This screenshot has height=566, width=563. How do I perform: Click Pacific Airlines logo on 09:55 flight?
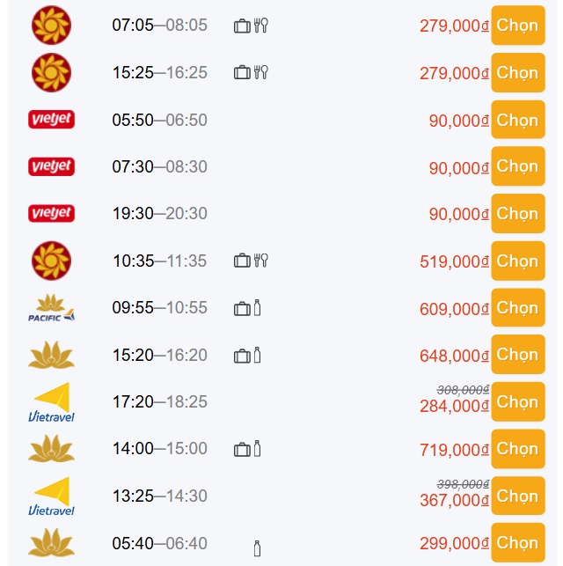click(x=52, y=308)
